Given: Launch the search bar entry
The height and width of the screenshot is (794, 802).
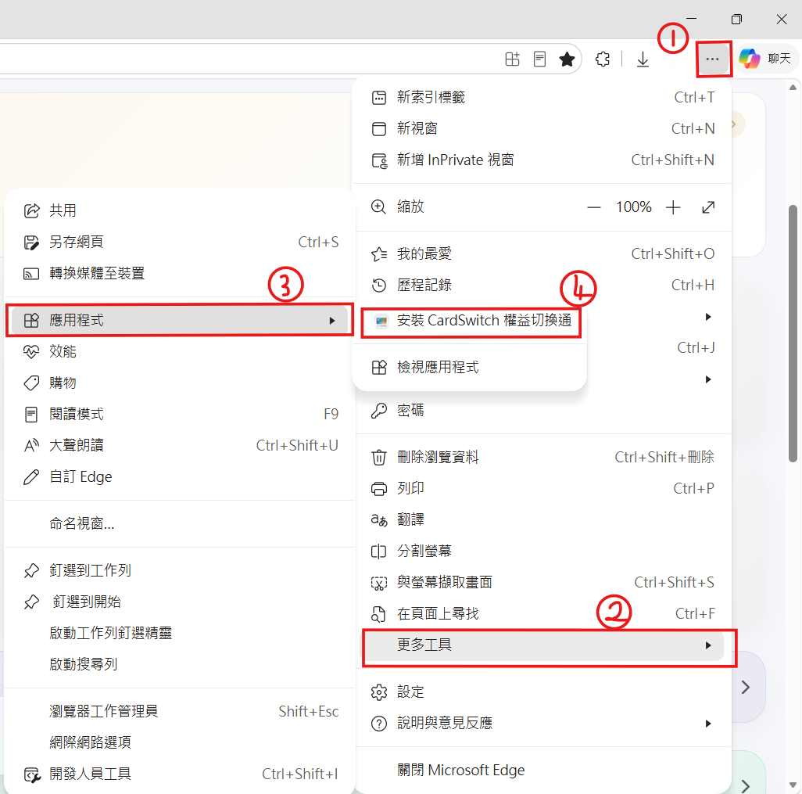Looking at the screenshot, I should 180,664.
